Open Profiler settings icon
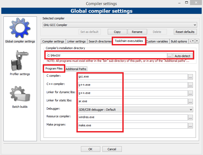Image resolution: width=203 pixels, height=155 pixels. click(x=20, y=61)
